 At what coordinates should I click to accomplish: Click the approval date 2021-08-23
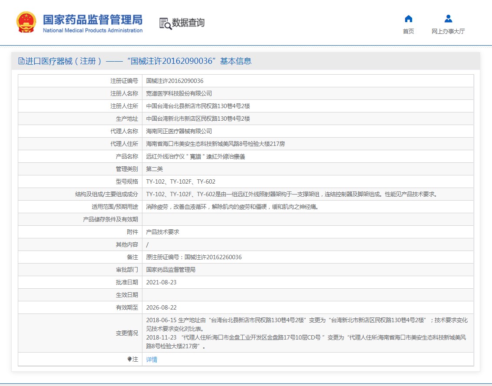pyautogui.click(x=161, y=282)
